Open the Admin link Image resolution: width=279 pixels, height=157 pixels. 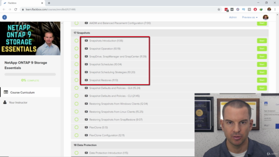pyautogui.click(x=233, y=17)
